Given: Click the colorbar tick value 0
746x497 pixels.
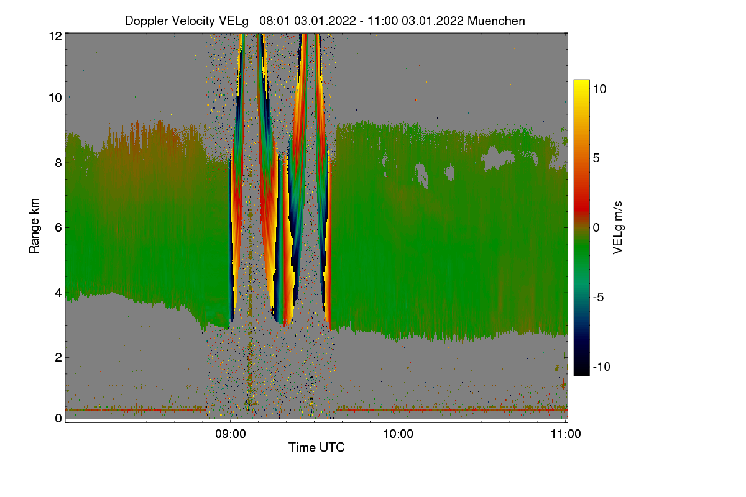Looking at the screenshot, I should click(596, 227).
